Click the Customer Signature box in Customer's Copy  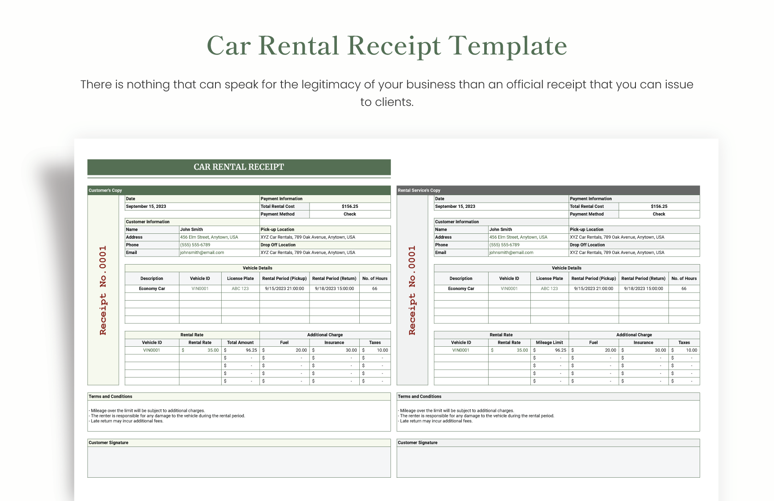coord(239,462)
